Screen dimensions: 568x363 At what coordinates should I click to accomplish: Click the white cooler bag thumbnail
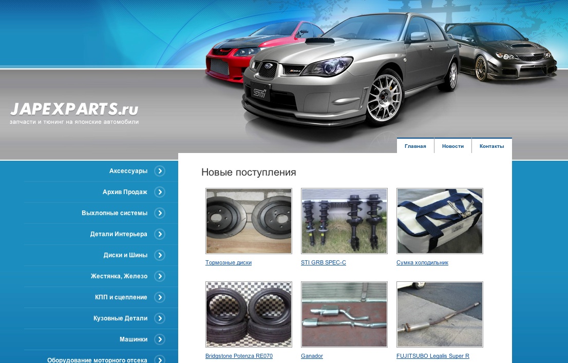pyautogui.click(x=440, y=221)
